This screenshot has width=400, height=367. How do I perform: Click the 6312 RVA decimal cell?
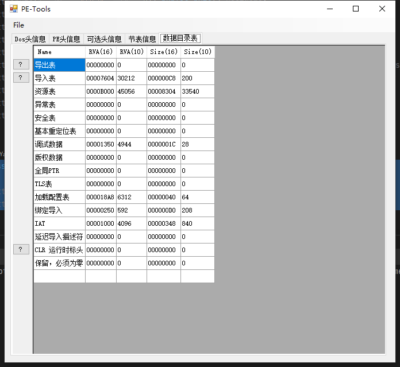132,197
